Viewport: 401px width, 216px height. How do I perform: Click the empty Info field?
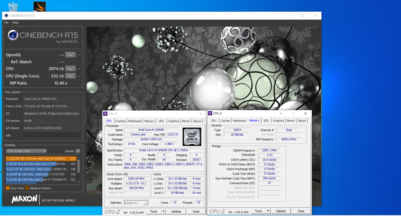(51, 135)
